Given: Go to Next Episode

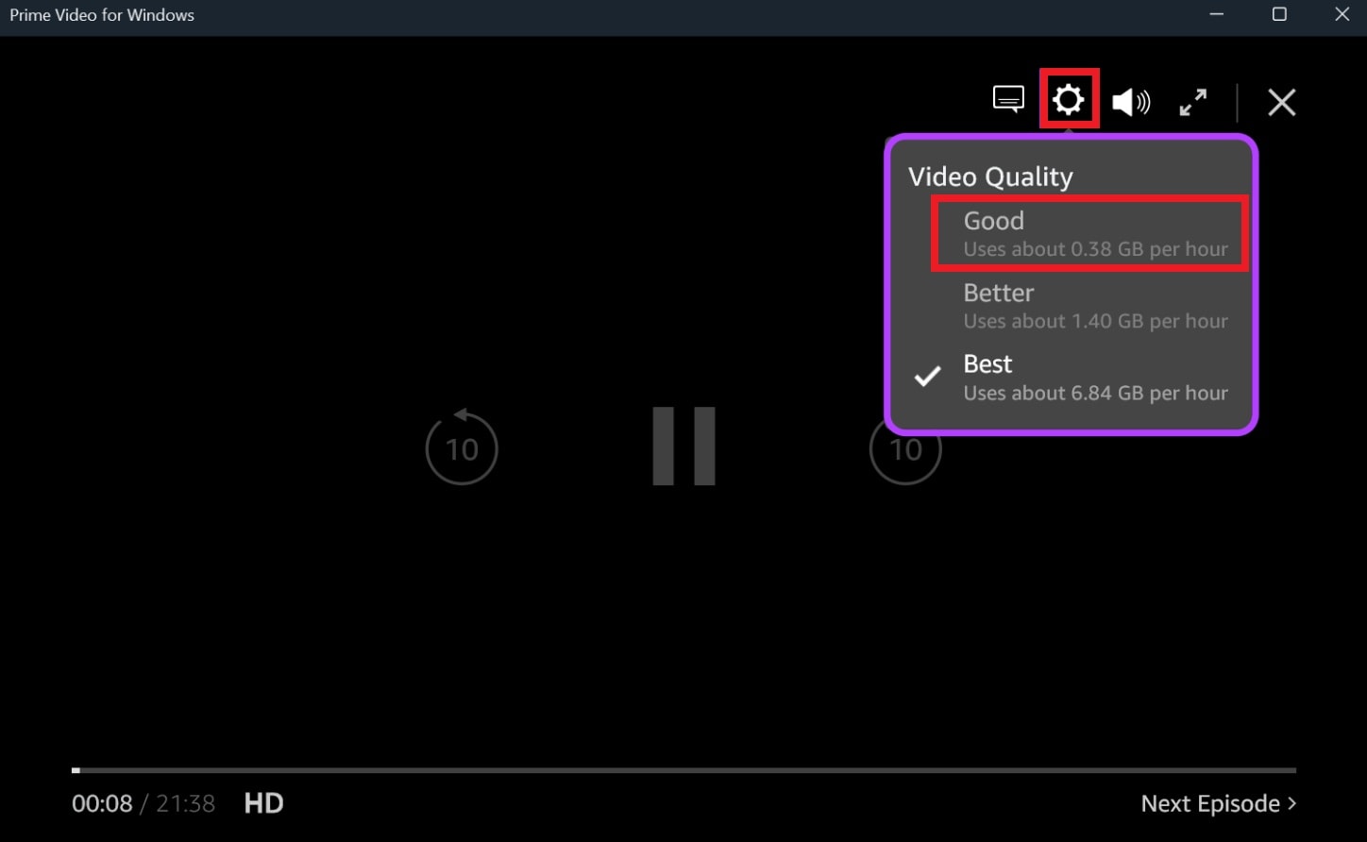Looking at the screenshot, I should [1219, 803].
